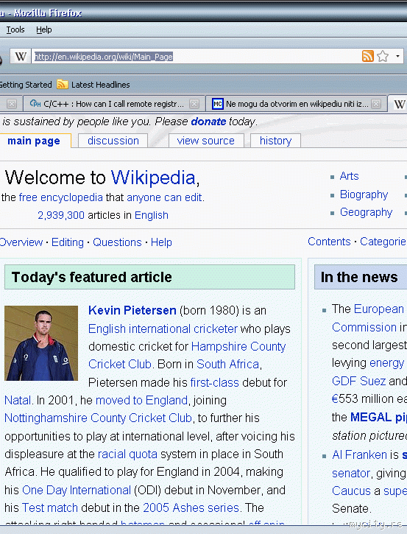
Task: Bookmark page with the star icon
Action: pyautogui.click(x=383, y=56)
